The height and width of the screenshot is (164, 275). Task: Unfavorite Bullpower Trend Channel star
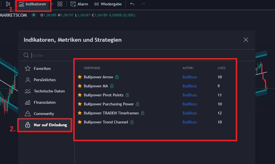point(80,122)
